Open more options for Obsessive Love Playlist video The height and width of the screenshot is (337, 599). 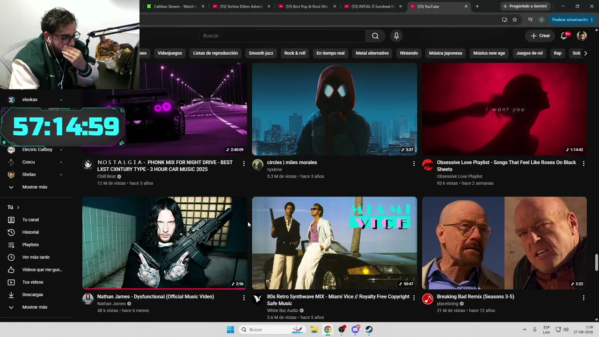coord(584,163)
